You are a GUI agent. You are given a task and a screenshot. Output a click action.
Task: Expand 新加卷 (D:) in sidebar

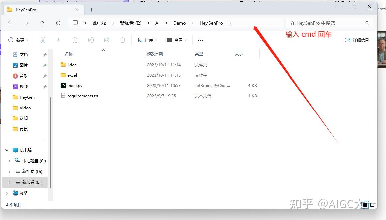(9, 172)
